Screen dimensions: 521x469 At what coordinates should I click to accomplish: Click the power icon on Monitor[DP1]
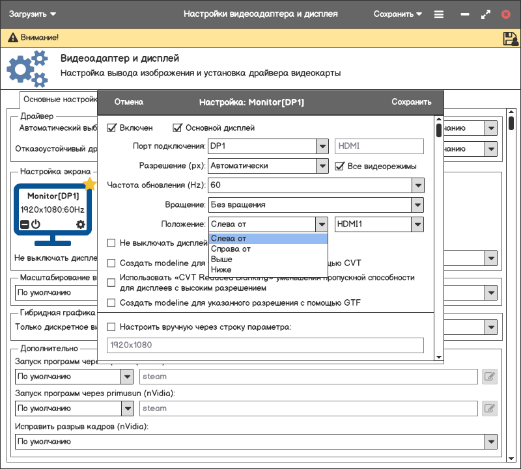[36, 224]
